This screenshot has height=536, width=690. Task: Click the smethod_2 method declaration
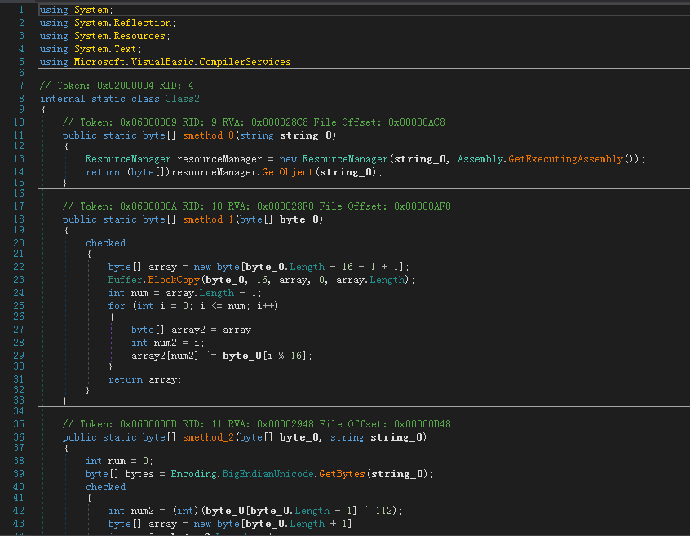(208, 437)
